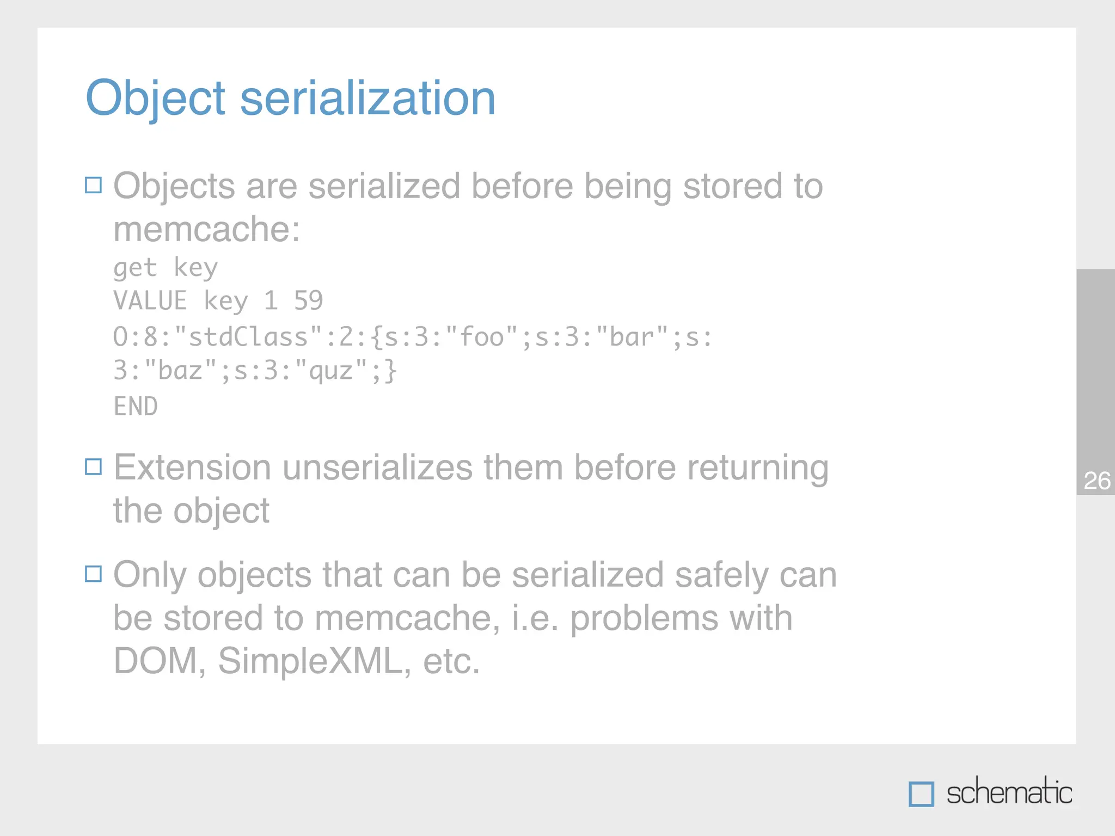The width and height of the screenshot is (1115, 836).
Task: Click the code line starting with O:8:"stdClass"
Action: tap(412, 337)
